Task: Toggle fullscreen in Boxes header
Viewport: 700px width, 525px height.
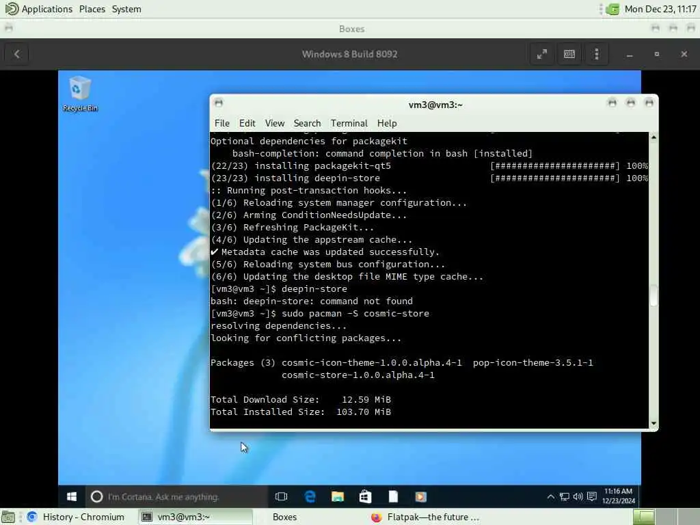Action: coord(542,54)
